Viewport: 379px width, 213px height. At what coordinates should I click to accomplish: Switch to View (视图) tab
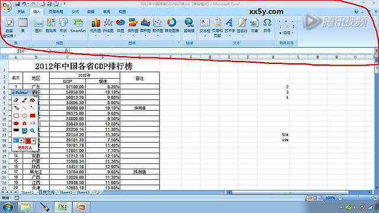[x=123, y=12]
